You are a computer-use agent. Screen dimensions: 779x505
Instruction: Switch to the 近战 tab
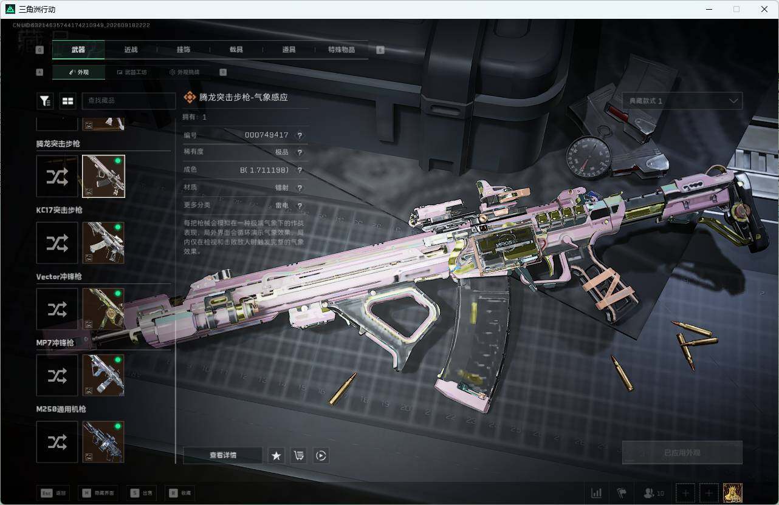[131, 50]
